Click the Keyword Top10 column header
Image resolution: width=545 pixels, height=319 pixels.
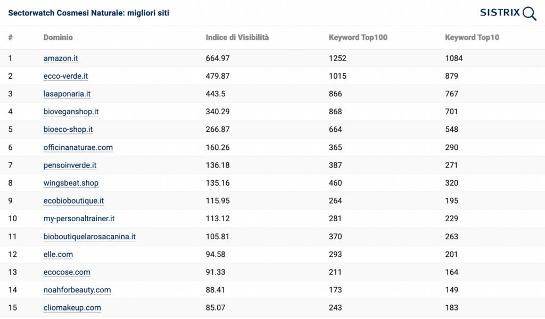coord(472,37)
